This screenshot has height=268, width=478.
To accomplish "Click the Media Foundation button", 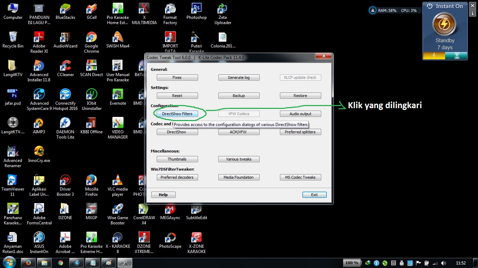I will (x=239, y=177).
